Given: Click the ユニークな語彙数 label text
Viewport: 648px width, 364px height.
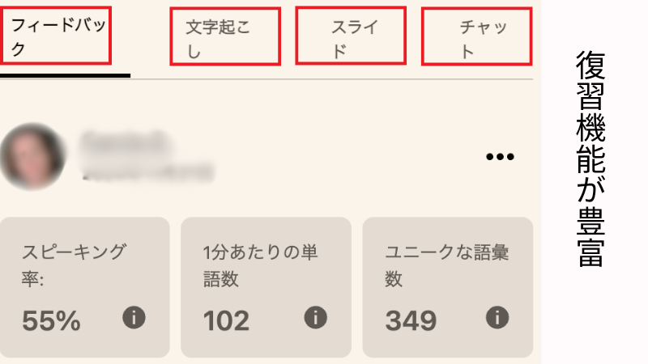Looking at the screenshot, I should click(x=446, y=265).
